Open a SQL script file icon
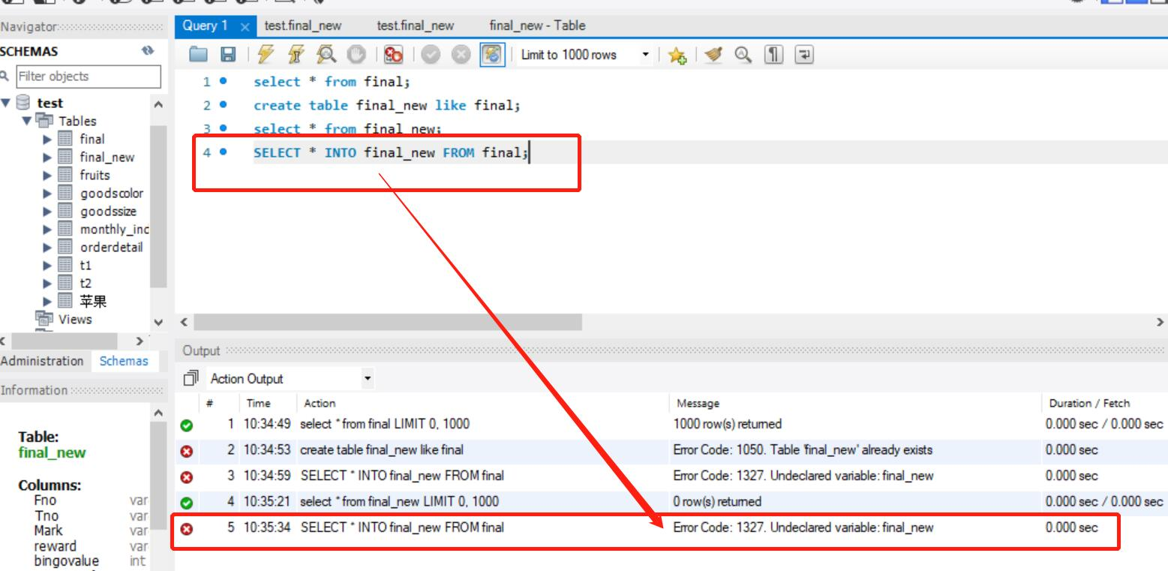 tap(198, 55)
